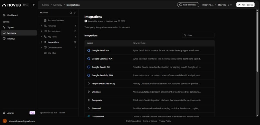The image size is (260, 125).
Task: Click the NAME column header
Action: click(90, 43)
